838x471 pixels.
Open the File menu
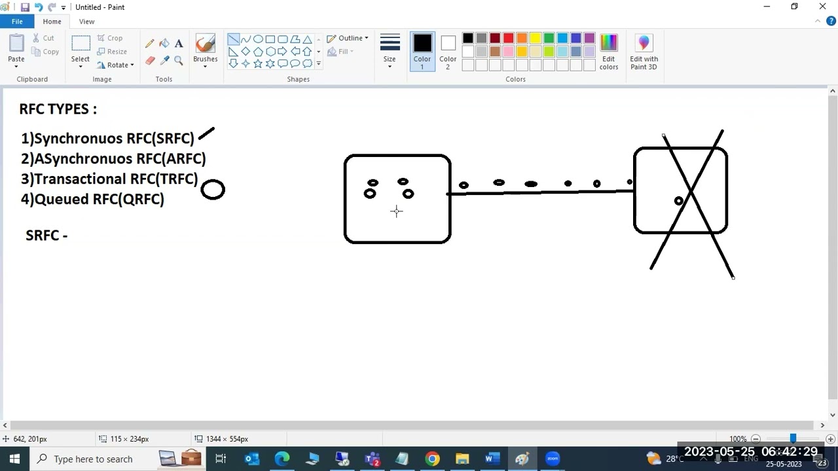click(x=17, y=22)
